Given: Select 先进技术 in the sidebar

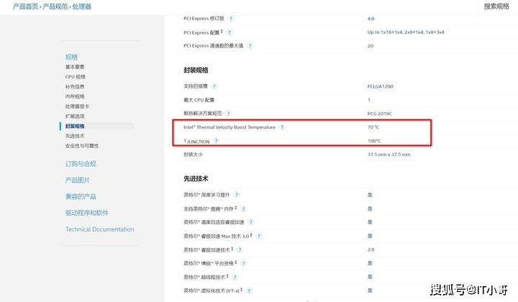Looking at the screenshot, I should 75,136.
